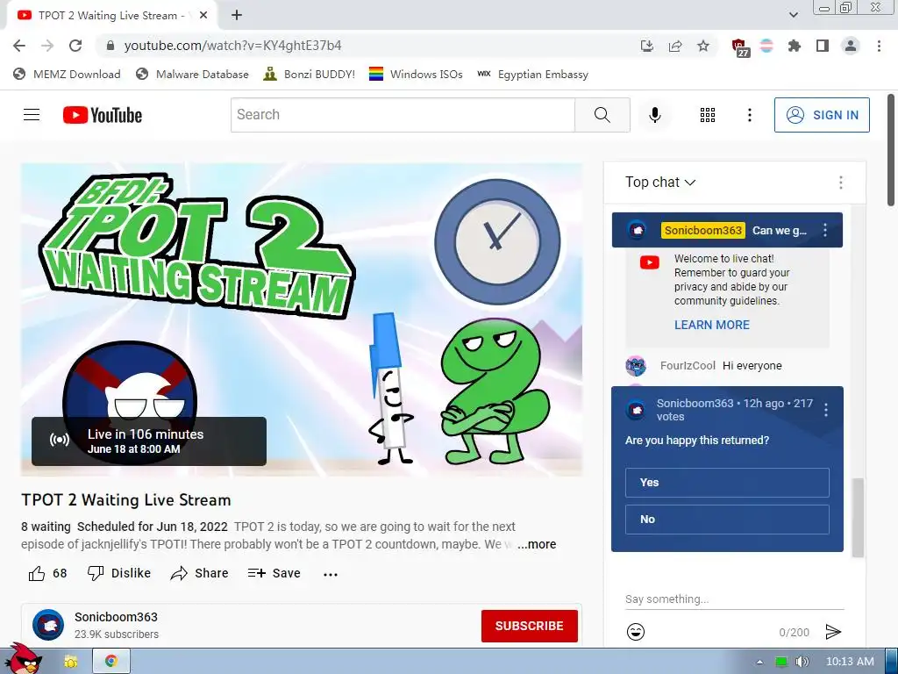The image size is (898, 674).
Task: Open live chat options three-dot menu
Action: pos(841,183)
